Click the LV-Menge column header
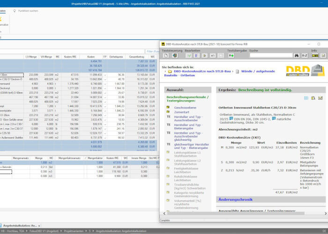Viewport: 328px width, 234px height. pos(31,57)
